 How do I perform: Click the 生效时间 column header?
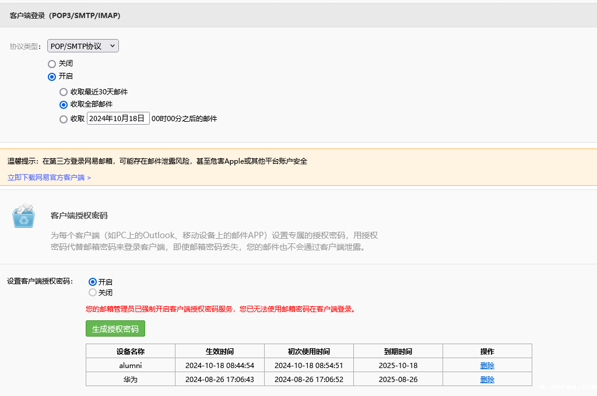pos(220,352)
